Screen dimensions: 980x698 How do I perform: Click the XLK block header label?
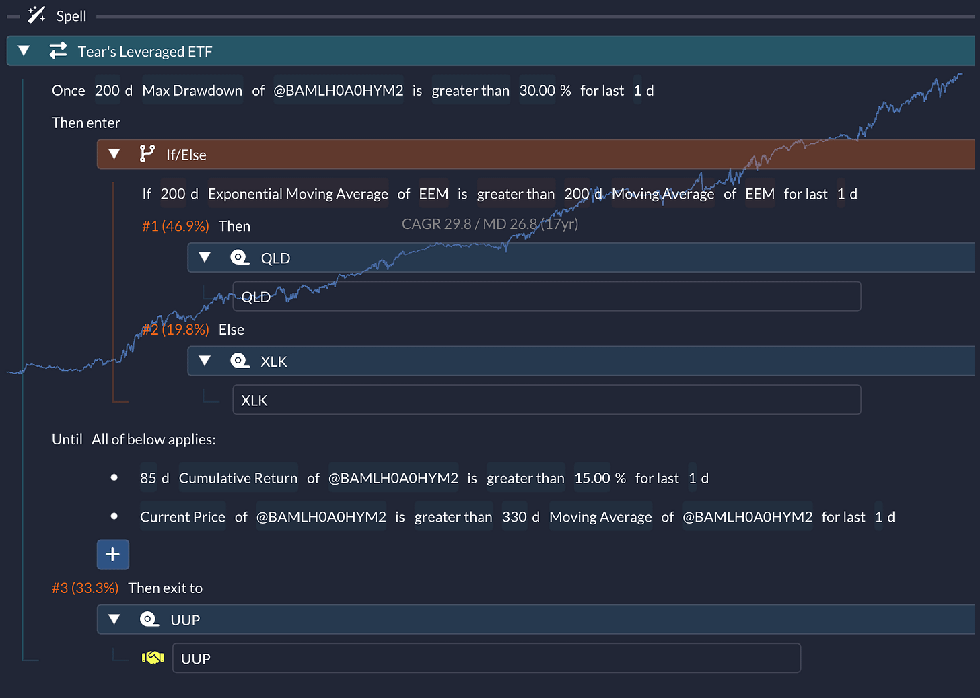pyautogui.click(x=274, y=361)
